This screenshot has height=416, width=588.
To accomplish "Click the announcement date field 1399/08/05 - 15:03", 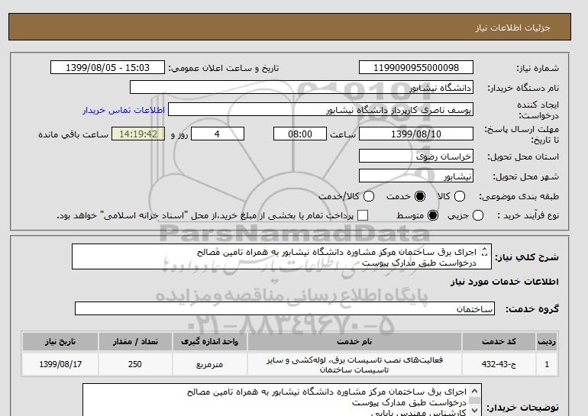I will point(108,67).
